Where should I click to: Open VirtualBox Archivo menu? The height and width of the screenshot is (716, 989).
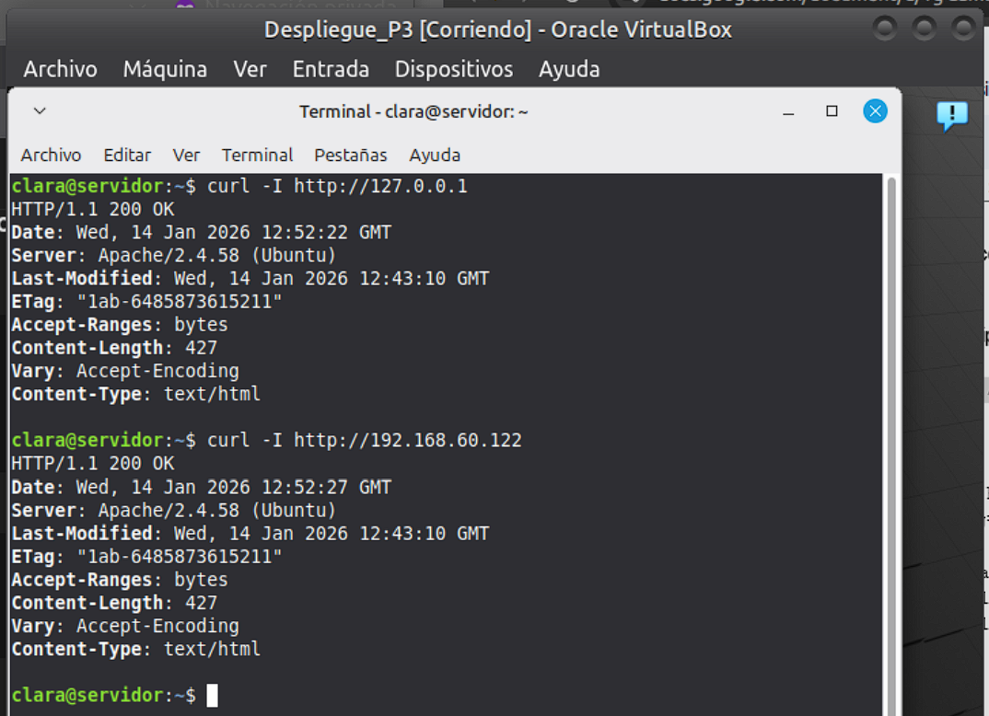tap(60, 69)
